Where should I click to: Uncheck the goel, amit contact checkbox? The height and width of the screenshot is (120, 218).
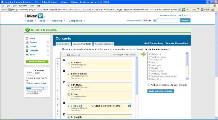[x=69, y=106]
